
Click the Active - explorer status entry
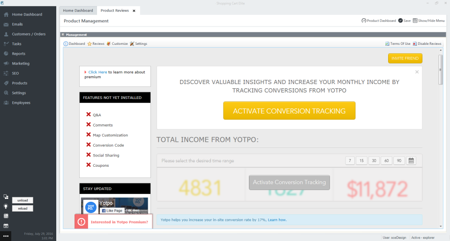pyautogui.click(x=423, y=238)
